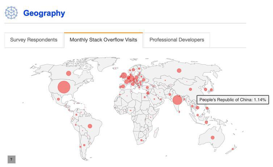The width and height of the screenshot is (273, 167).
Task: Click the Argentina bubble on the map
Action: (x=84, y=145)
